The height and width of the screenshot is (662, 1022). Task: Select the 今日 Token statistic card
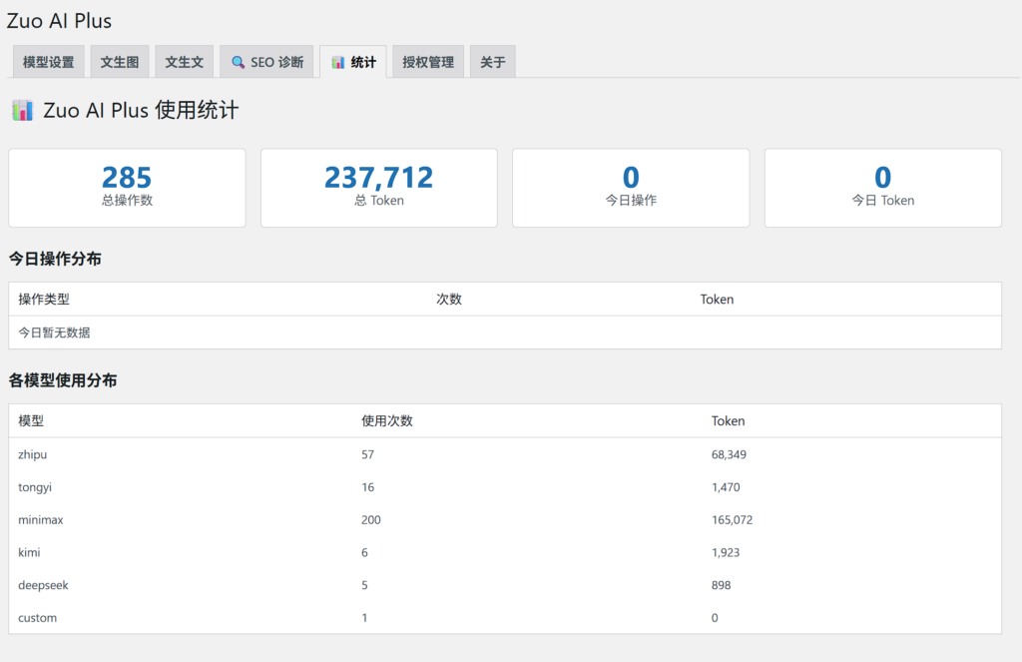(882, 188)
